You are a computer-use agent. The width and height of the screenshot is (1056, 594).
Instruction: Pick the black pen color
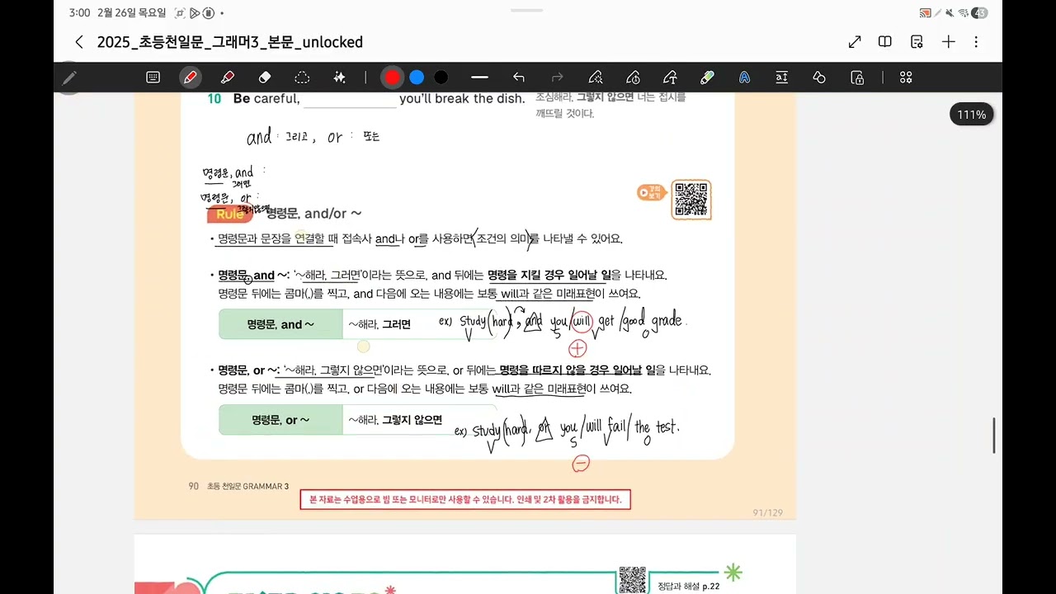(x=441, y=77)
